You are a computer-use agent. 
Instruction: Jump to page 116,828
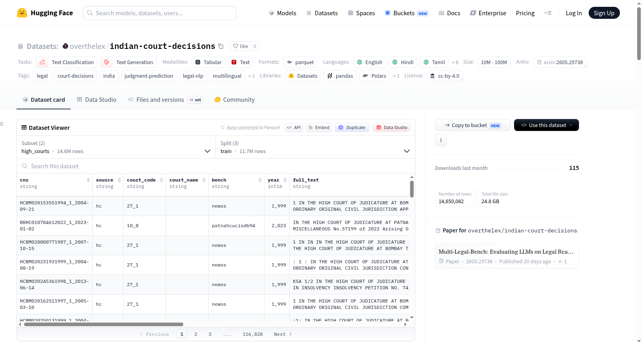(253, 334)
